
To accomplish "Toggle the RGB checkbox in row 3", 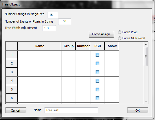I will click(x=97, y=72).
